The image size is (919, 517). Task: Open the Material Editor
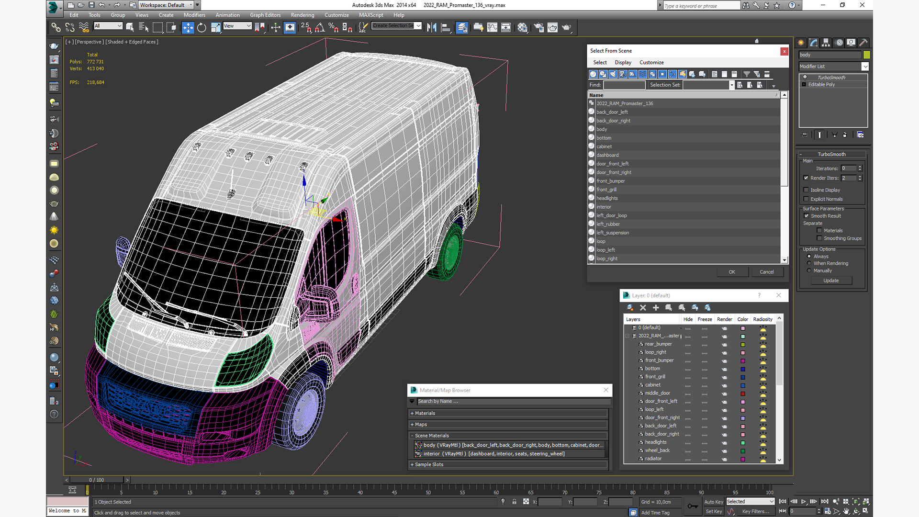click(522, 27)
